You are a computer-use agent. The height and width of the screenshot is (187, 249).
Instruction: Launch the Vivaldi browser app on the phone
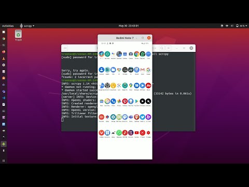(x=102, y=133)
